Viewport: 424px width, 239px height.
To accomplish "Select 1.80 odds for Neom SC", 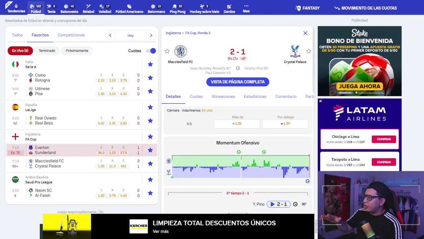I will (x=101, y=196).
